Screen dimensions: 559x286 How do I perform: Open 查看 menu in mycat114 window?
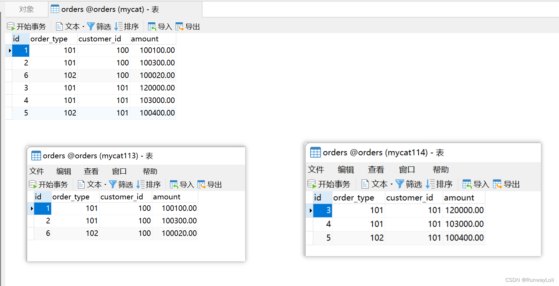coord(376,169)
